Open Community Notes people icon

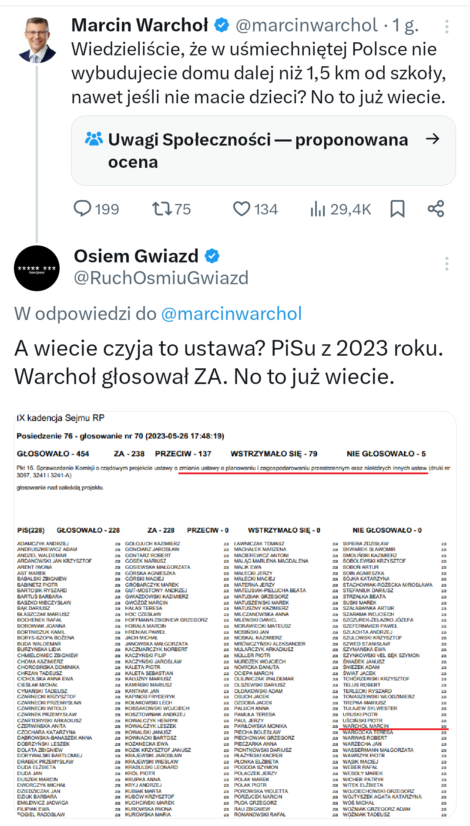pyautogui.click(x=94, y=139)
